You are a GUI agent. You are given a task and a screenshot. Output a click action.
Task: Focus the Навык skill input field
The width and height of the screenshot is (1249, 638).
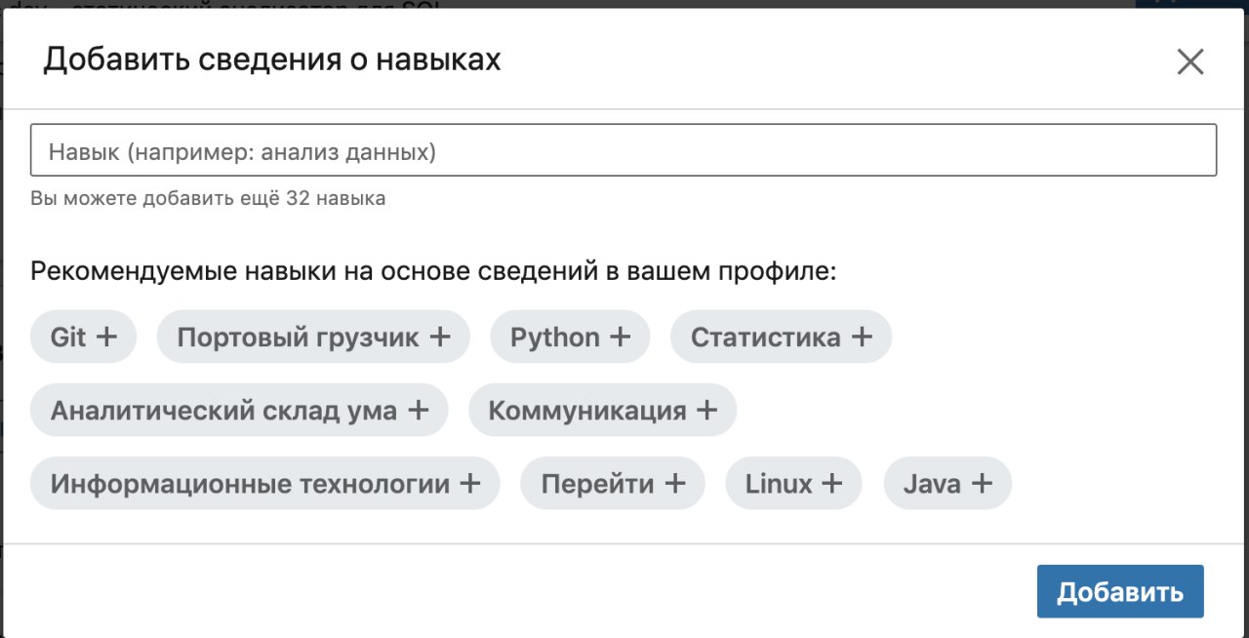[x=624, y=150]
